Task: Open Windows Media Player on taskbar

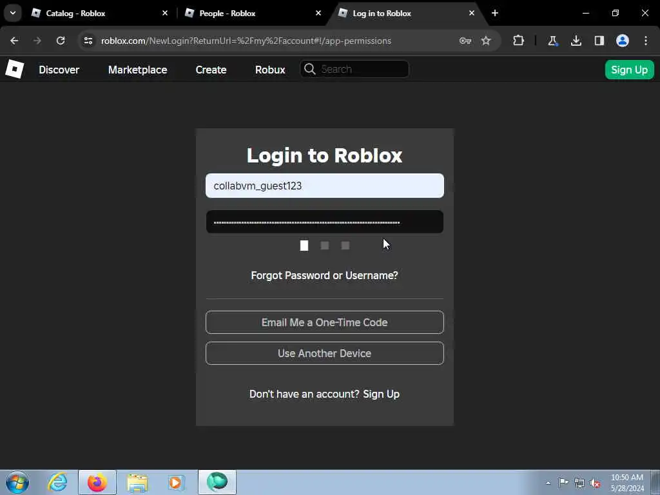Action: (x=176, y=482)
